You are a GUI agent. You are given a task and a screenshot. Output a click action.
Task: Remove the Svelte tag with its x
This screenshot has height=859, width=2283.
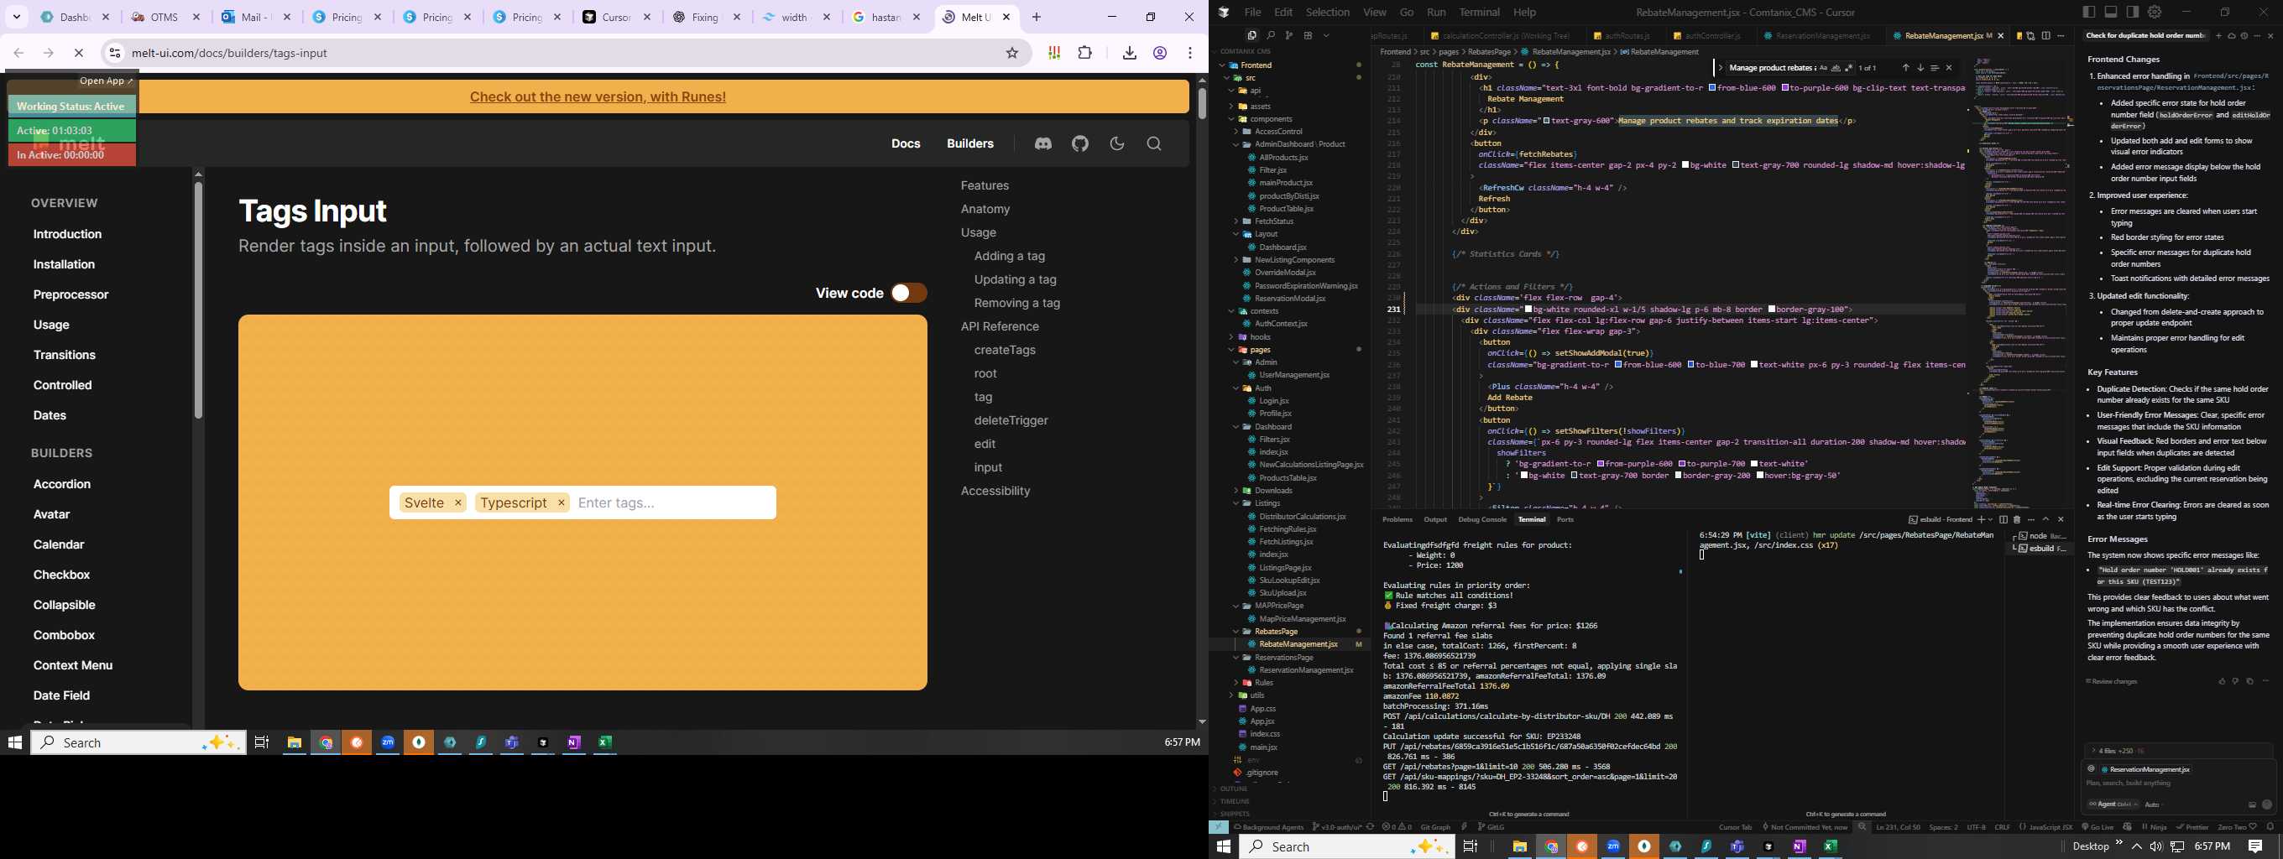coord(458,503)
